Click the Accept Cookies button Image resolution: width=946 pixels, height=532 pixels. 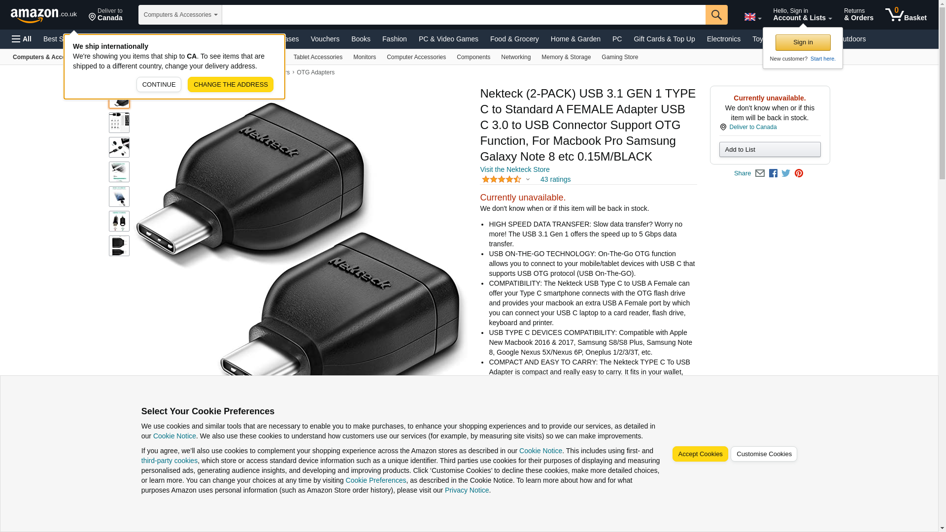coord(700,454)
